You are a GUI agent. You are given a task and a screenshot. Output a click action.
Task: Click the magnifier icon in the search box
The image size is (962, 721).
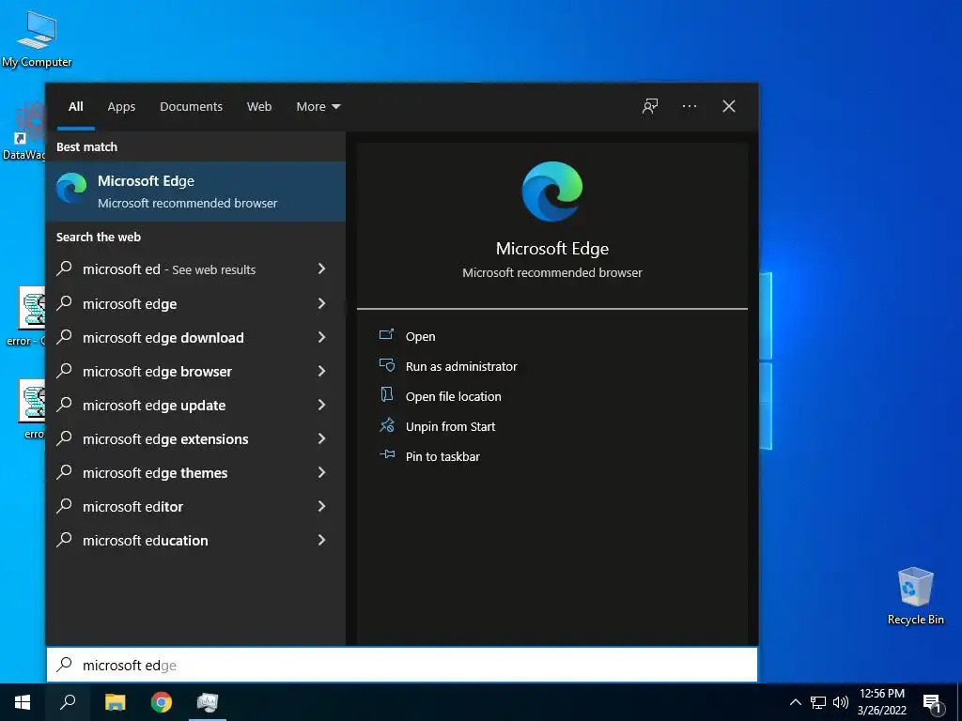pos(65,665)
